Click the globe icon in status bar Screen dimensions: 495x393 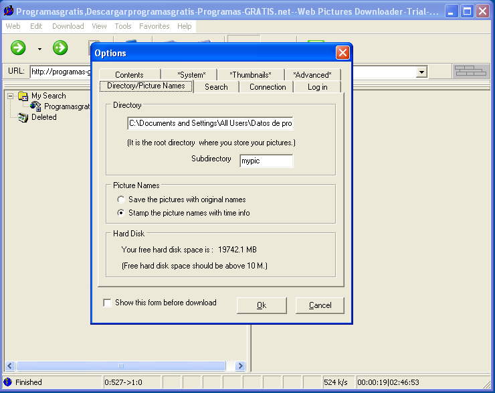point(7,382)
